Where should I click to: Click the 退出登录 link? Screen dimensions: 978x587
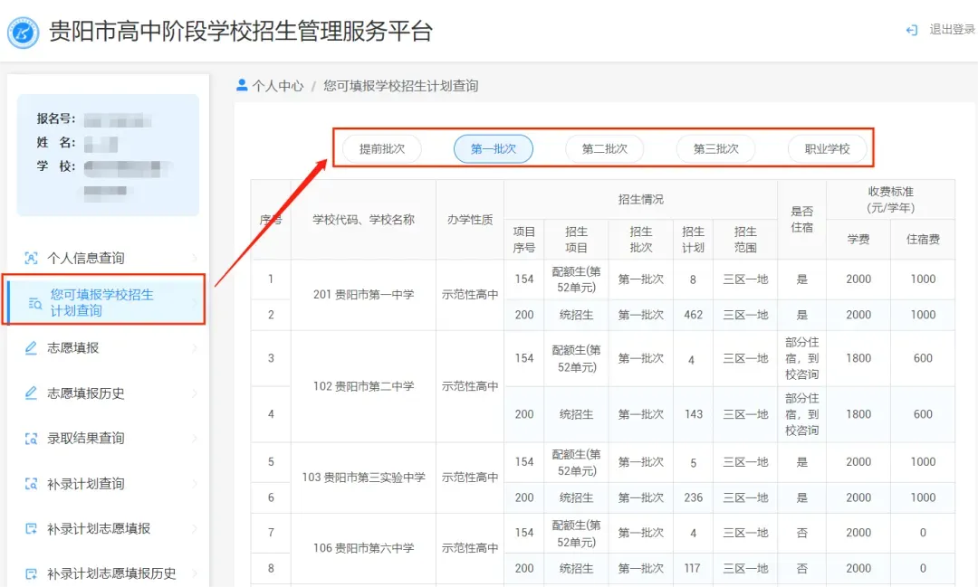[x=946, y=30]
